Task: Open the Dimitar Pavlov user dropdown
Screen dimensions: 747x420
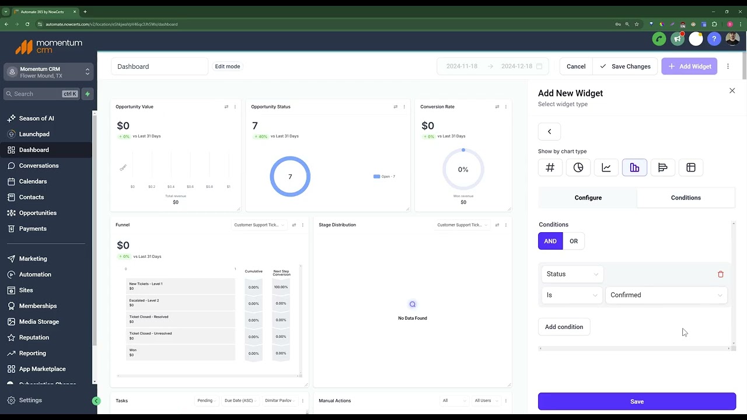Action: (280, 401)
